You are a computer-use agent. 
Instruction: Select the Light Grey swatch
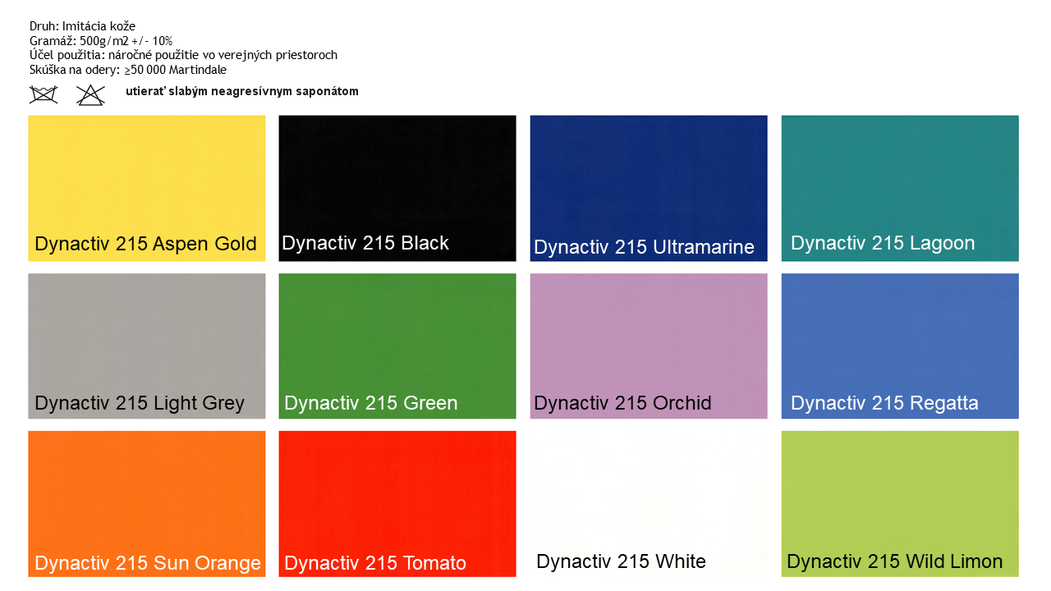147,346
